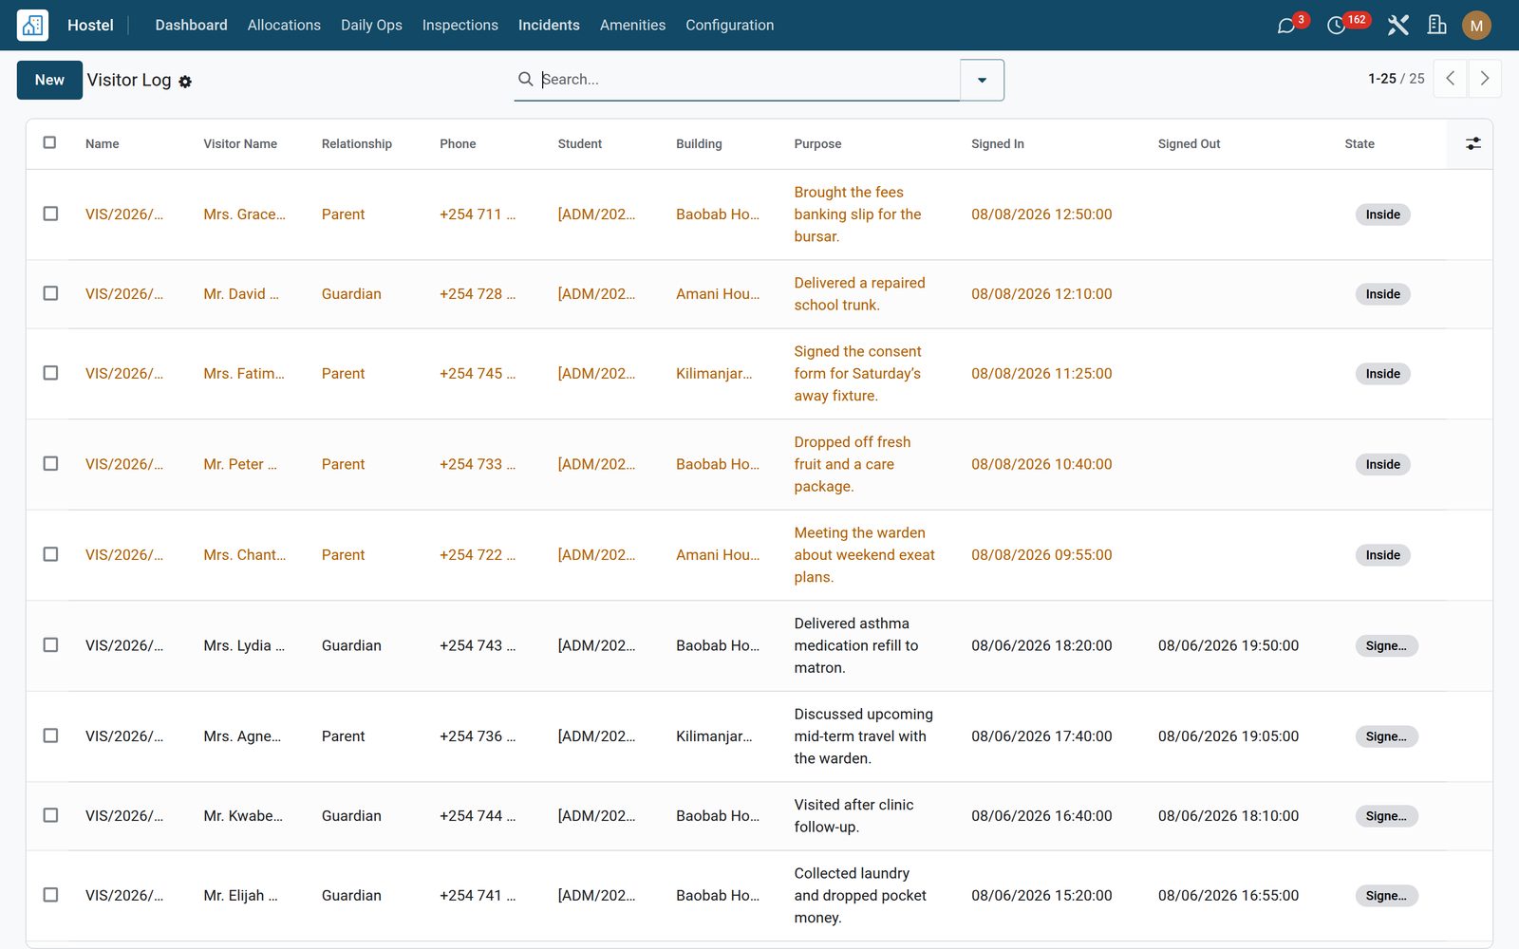The width and height of the screenshot is (1519, 949).
Task: Select the Mr. Elijah visitor row checkbox
Action: click(50, 895)
